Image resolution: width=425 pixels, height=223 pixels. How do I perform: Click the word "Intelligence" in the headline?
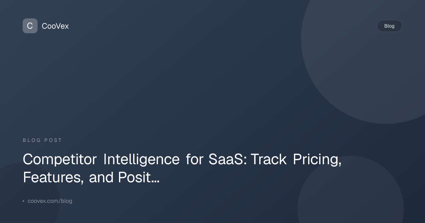tap(141, 160)
